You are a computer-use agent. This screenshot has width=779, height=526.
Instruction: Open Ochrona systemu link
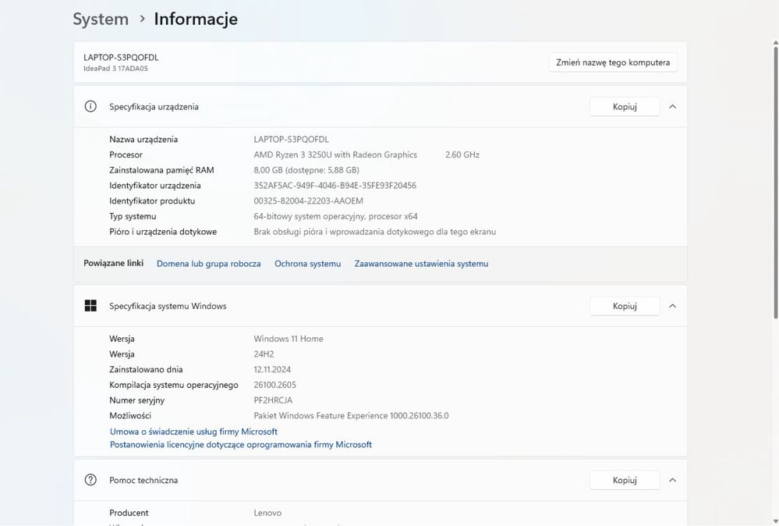(307, 264)
